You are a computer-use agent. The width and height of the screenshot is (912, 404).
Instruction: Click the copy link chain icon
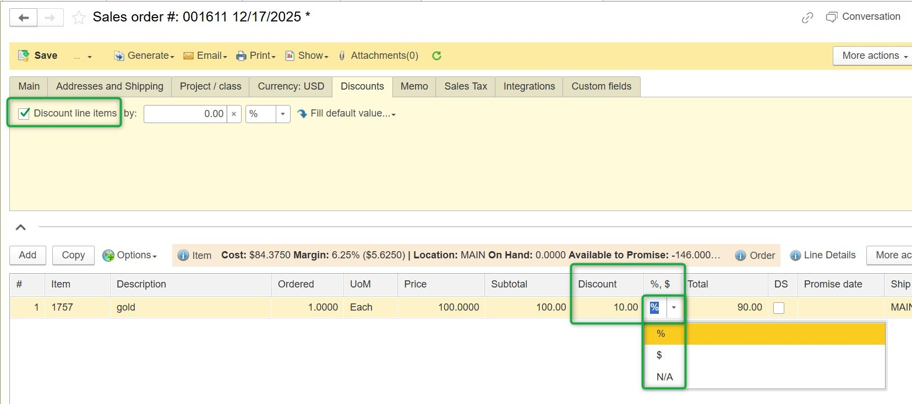807,18
